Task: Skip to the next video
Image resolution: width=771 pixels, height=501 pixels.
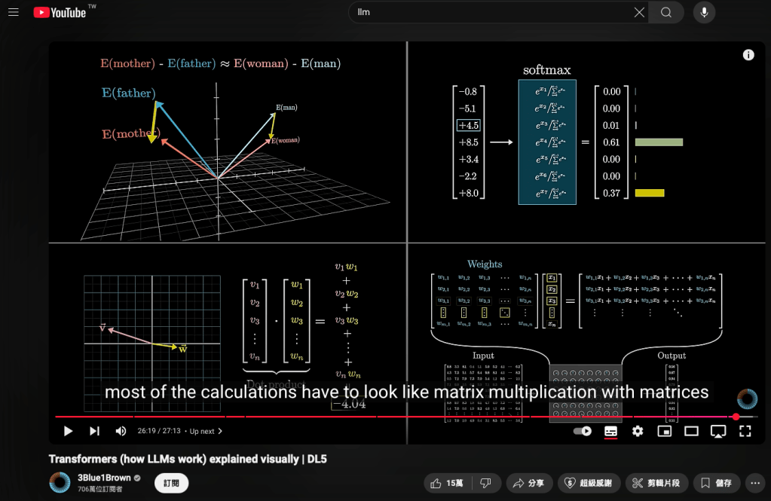Action: click(94, 431)
